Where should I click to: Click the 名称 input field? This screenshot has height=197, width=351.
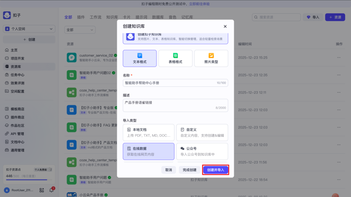click(x=169, y=83)
